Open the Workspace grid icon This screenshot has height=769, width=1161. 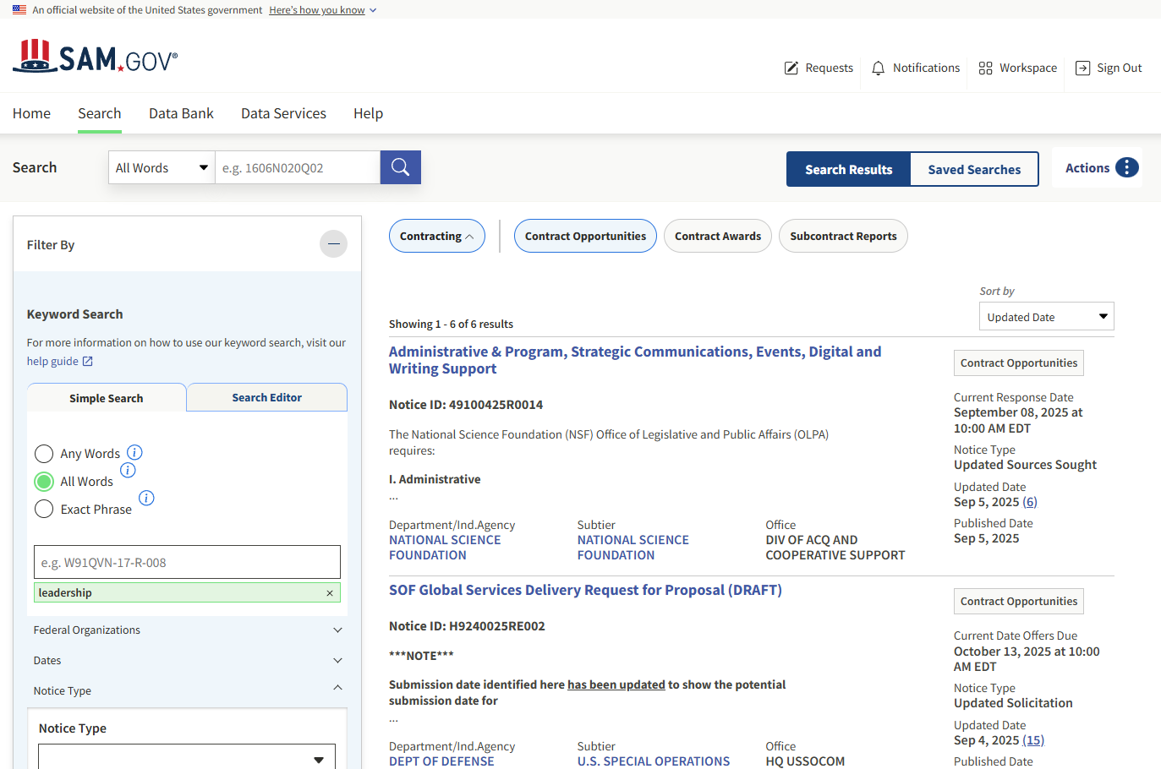tap(985, 68)
